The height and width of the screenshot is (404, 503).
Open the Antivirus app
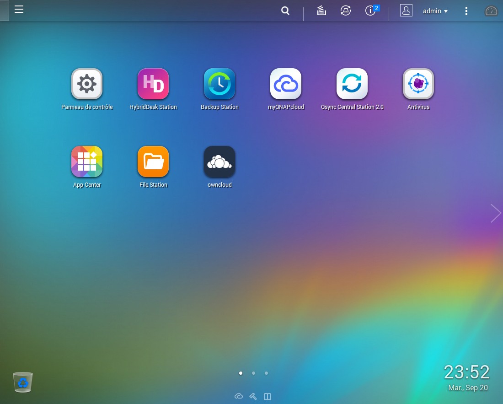point(418,84)
